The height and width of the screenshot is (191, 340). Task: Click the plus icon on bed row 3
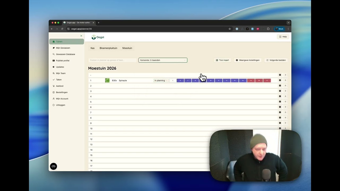coord(285,91)
